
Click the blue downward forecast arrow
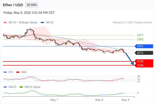tap(129, 59)
